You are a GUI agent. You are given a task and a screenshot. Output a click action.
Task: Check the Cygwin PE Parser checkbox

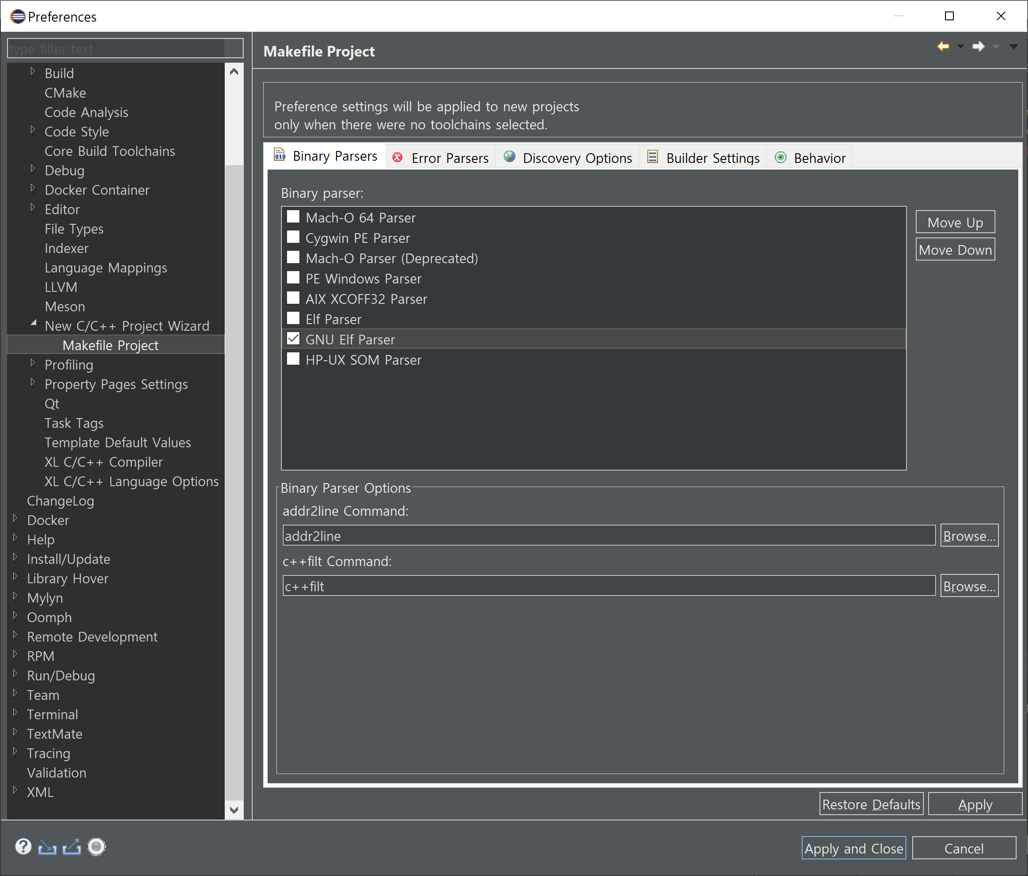coord(293,237)
